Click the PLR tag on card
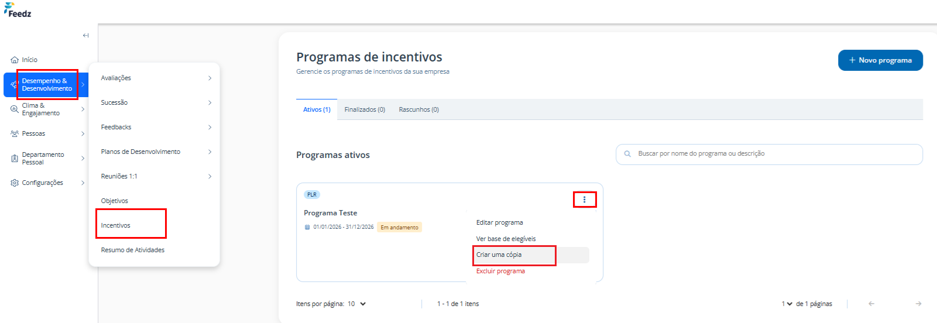The width and height of the screenshot is (937, 323). [x=312, y=194]
